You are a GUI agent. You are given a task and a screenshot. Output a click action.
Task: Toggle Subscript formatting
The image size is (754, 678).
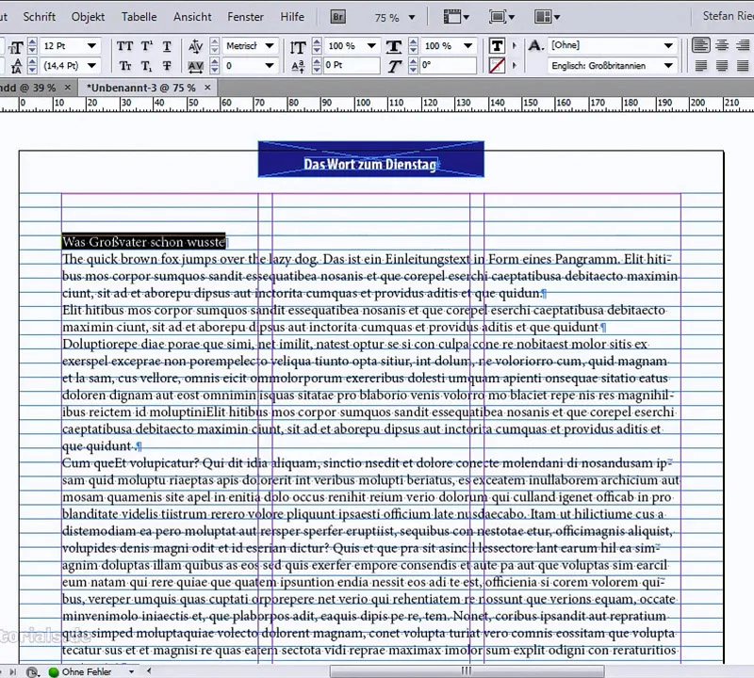coord(147,66)
